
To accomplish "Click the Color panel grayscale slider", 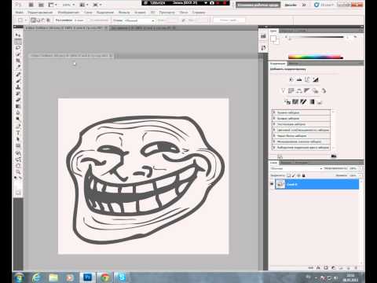I will [316, 37].
